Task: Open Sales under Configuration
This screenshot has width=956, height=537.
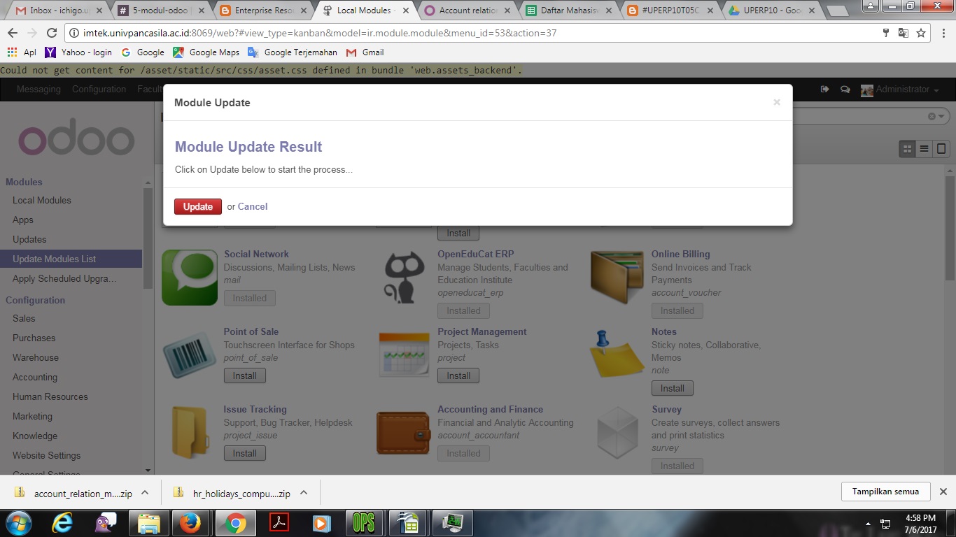Action: point(24,318)
